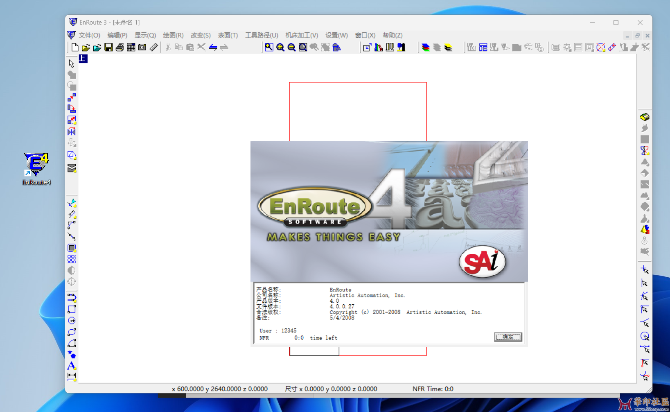
Task: Select the dimension measurement tool
Action: tap(72, 376)
